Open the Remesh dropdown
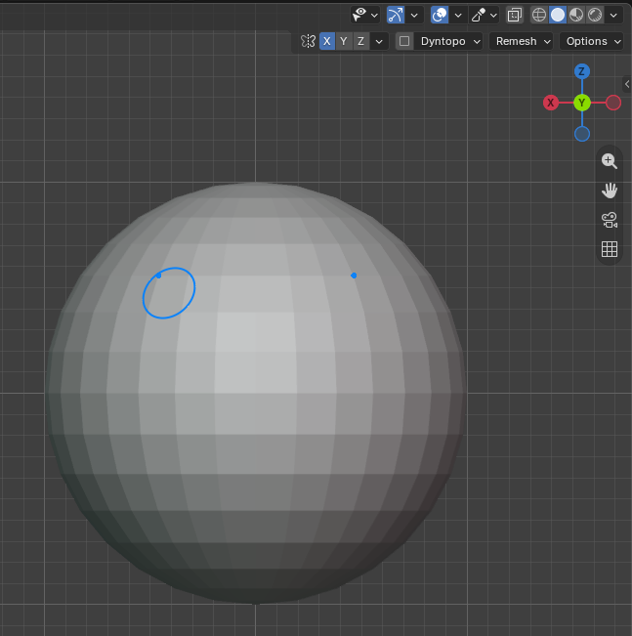Image resolution: width=632 pixels, height=636 pixels. point(522,41)
